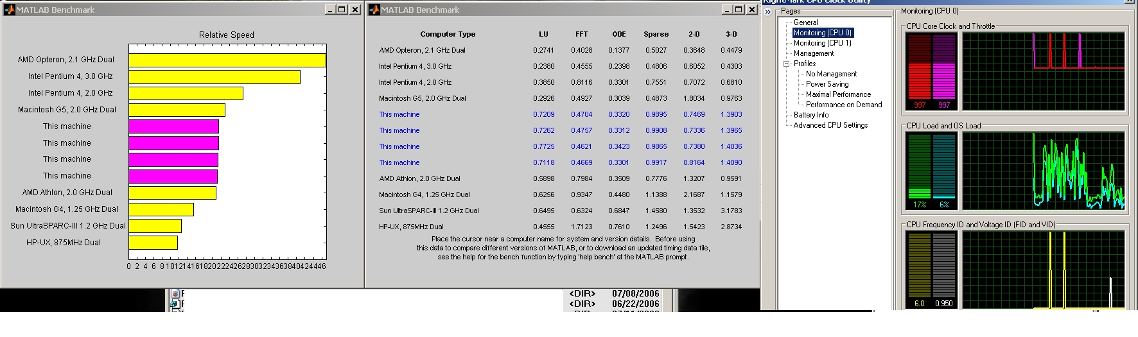Select General in the Pages tree
This screenshot has width=1138, height=337.
[x=805, y=22]
